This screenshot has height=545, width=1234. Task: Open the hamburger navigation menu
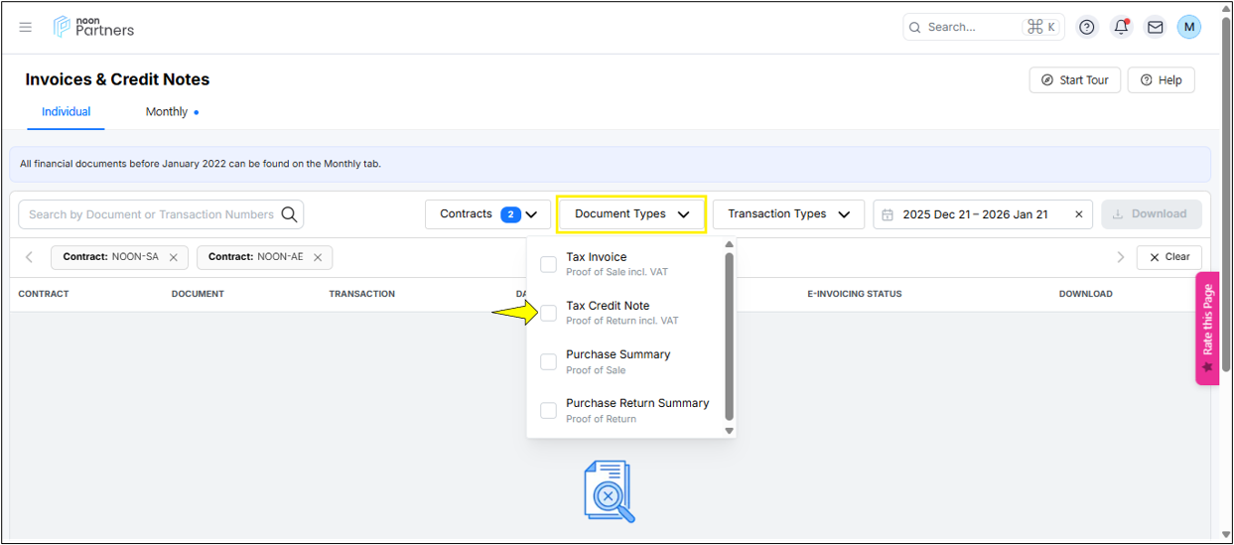click(x=26, y=27)
